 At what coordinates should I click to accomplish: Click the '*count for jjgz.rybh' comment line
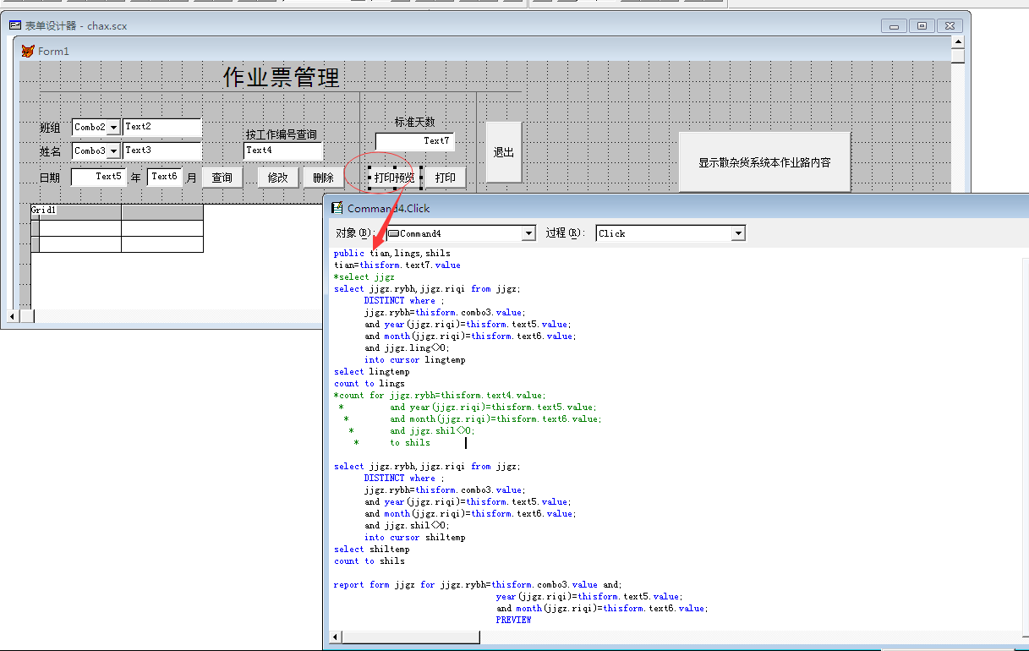pyautogui.click(x=441, y=395)
